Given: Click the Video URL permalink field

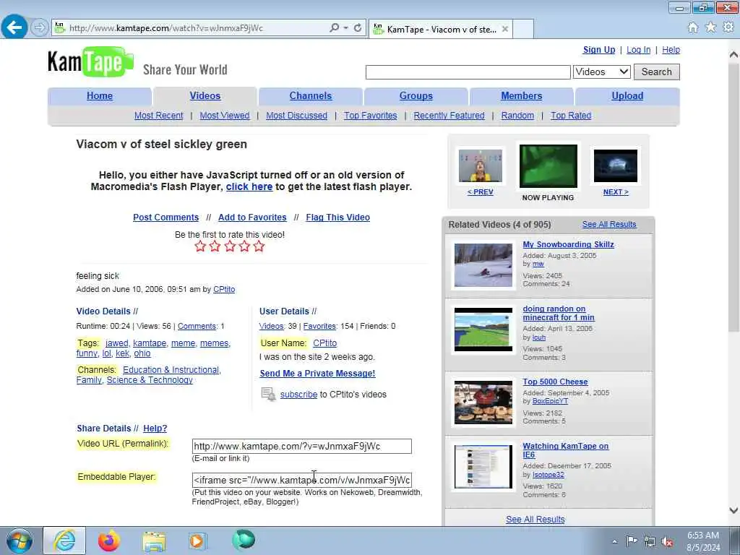Looking at the screenshot, I should pyautogui.click(x=301, y=447).
